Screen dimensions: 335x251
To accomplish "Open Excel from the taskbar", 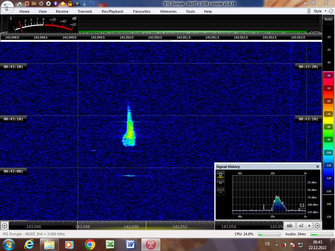I will (110, 244).
